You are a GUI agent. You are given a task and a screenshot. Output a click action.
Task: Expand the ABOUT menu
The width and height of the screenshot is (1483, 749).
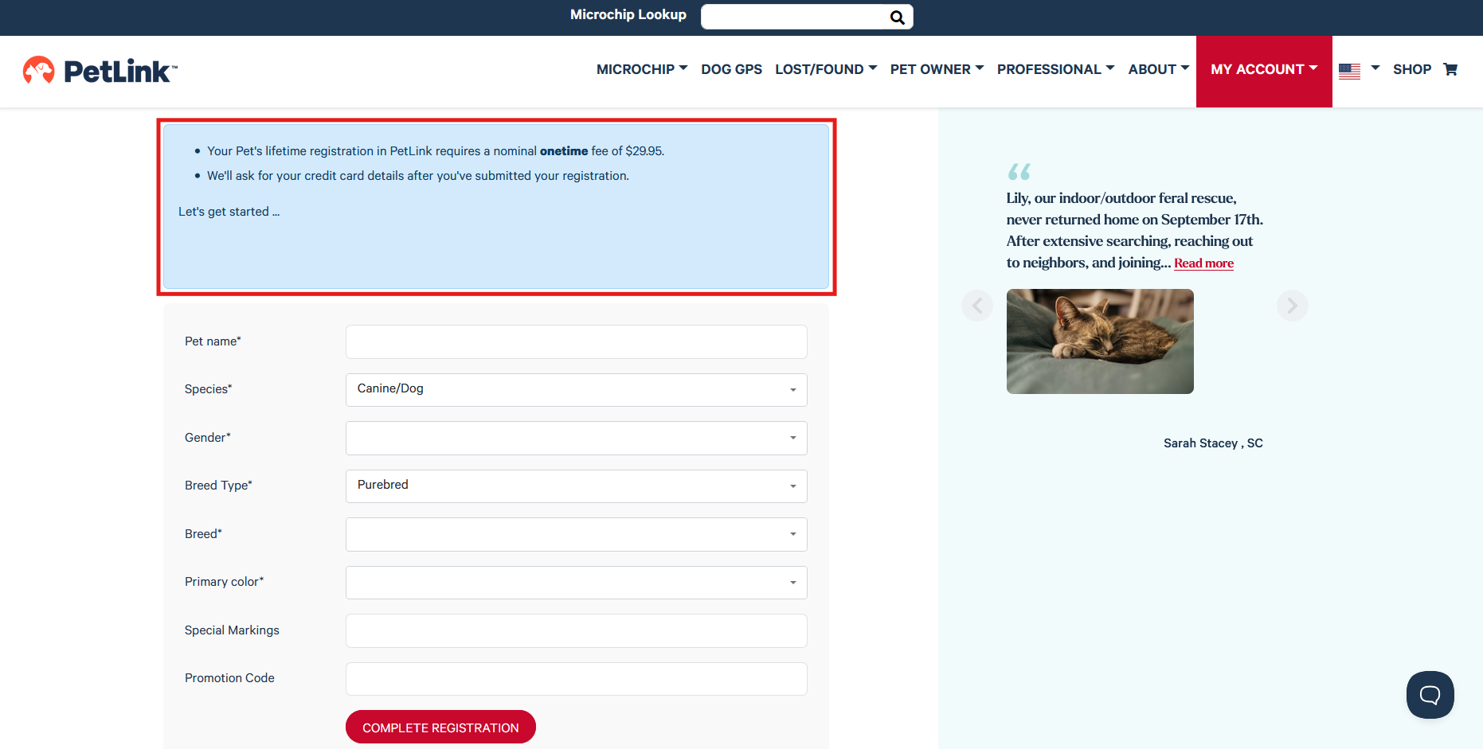click(x=1159, y=69)
